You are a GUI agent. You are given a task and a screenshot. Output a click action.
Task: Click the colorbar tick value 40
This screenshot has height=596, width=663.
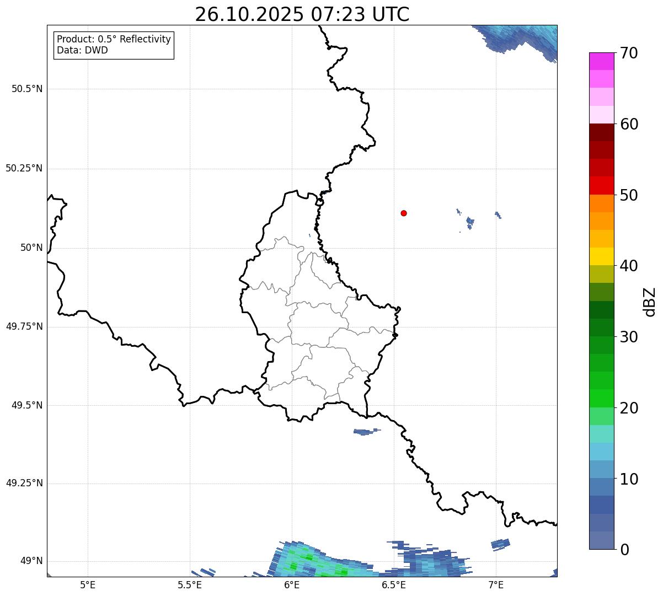(629, 266)
